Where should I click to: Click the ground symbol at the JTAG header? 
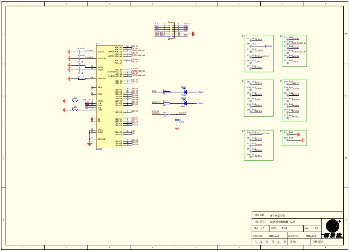tap(193, 34)
